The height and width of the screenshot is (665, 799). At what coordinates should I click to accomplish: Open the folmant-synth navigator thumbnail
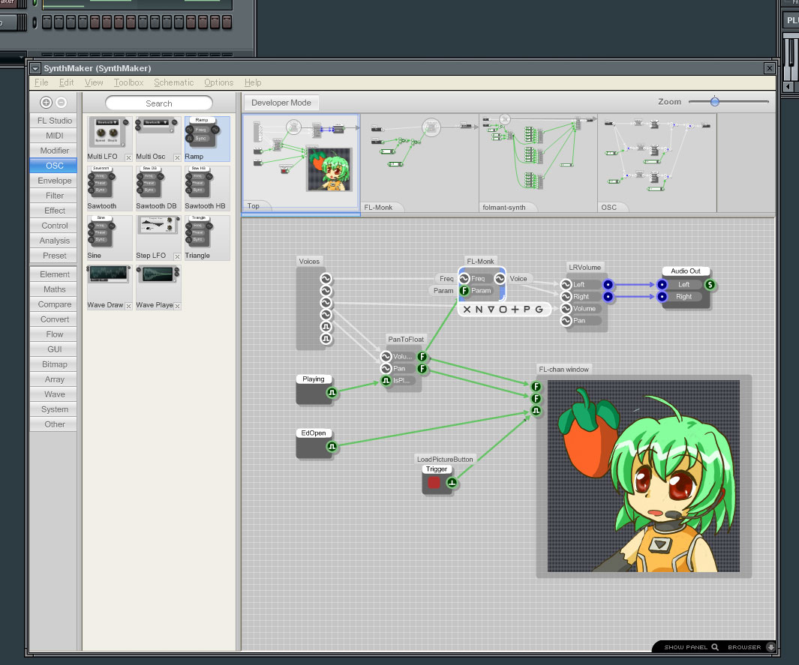[538, 163]
